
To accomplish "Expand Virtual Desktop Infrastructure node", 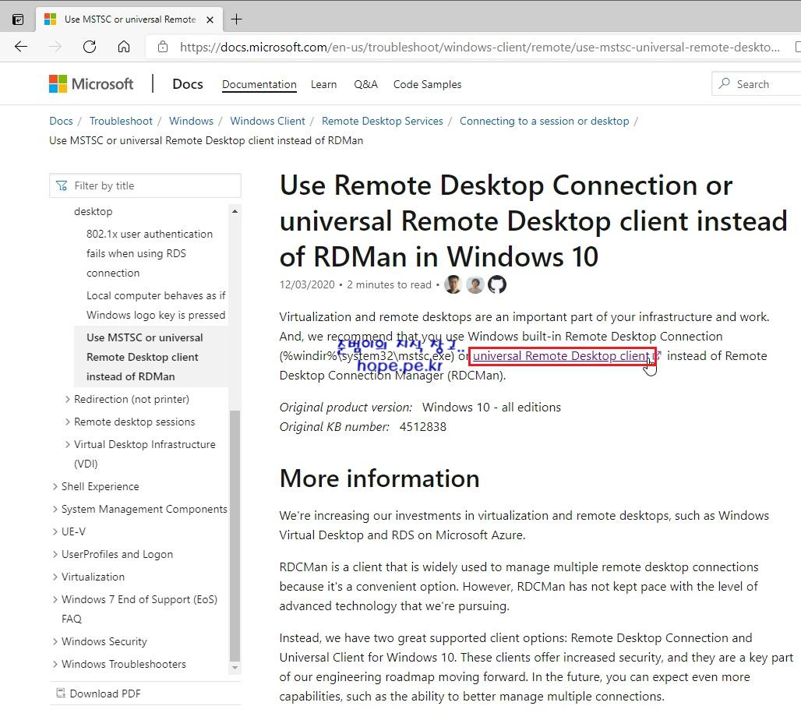I will (68, 444).
